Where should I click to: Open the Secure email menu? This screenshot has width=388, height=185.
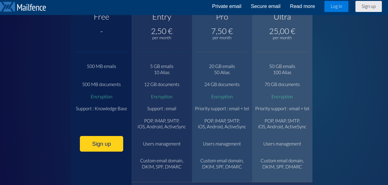265,6
